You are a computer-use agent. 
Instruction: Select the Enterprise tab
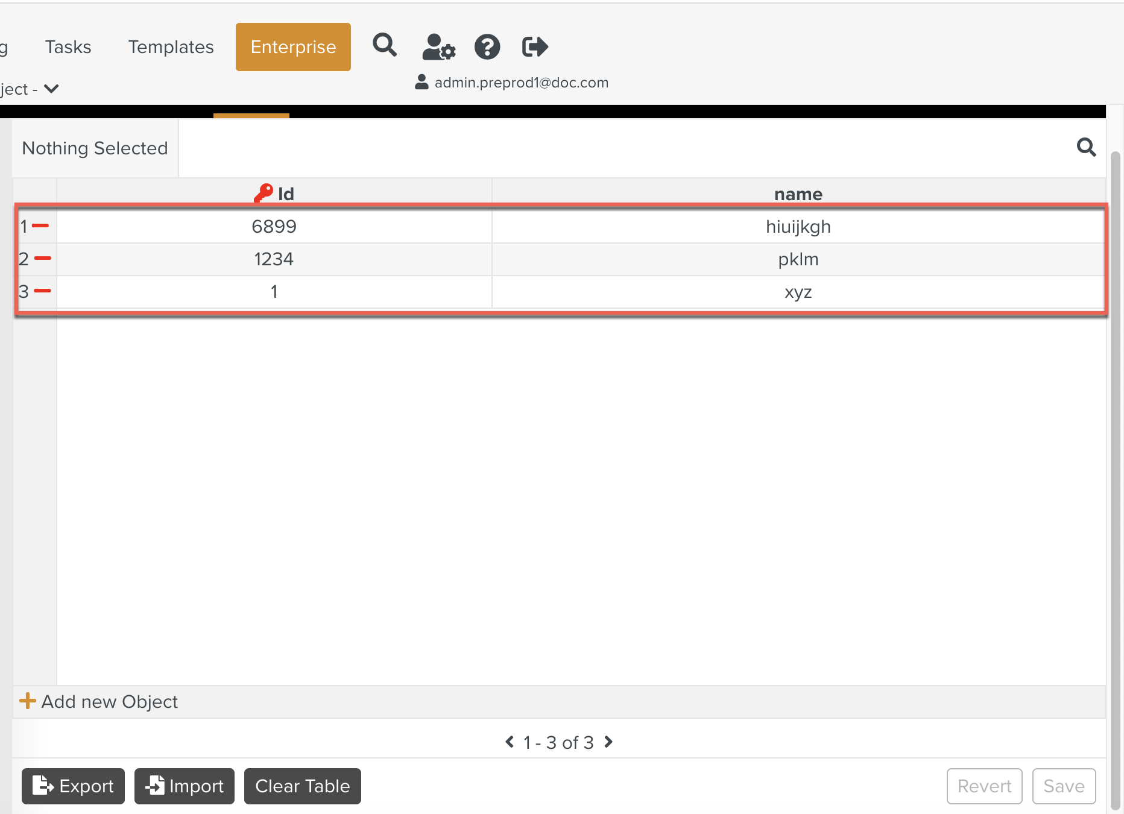tap(293, 46)
